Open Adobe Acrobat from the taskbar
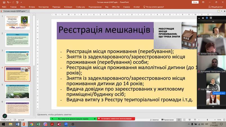 (x=52, y=124)
